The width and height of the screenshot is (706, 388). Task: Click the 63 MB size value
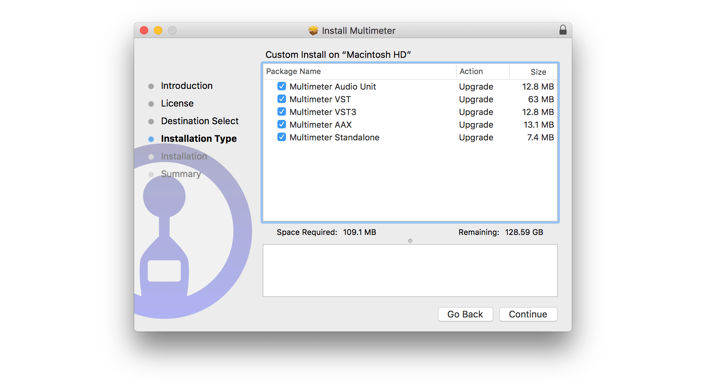tap(541, 99)
